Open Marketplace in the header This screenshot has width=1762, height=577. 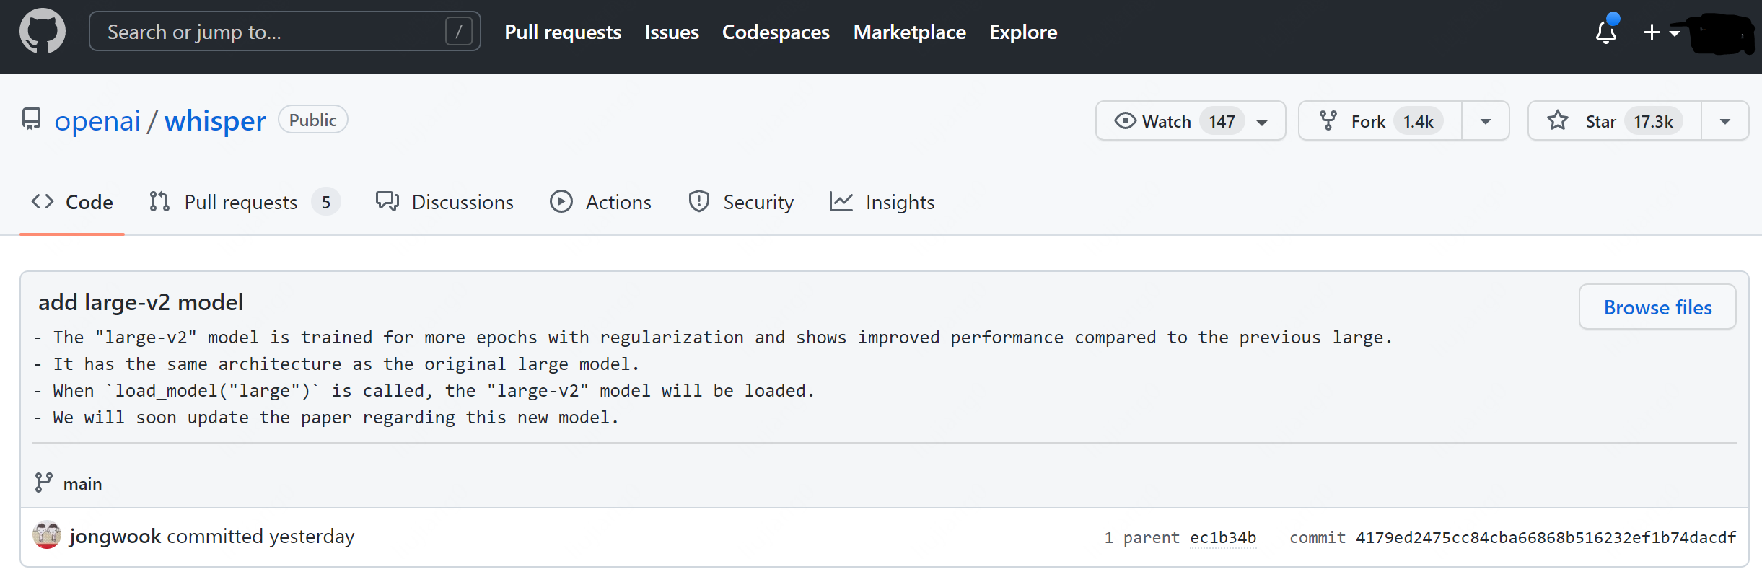(x=910, y=32)
